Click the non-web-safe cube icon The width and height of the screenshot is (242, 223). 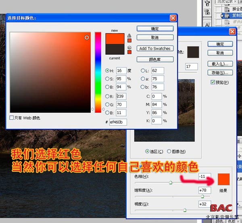129,47
